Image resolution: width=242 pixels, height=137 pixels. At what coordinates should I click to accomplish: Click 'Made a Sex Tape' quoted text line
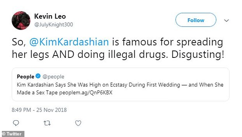pos(37,93)
